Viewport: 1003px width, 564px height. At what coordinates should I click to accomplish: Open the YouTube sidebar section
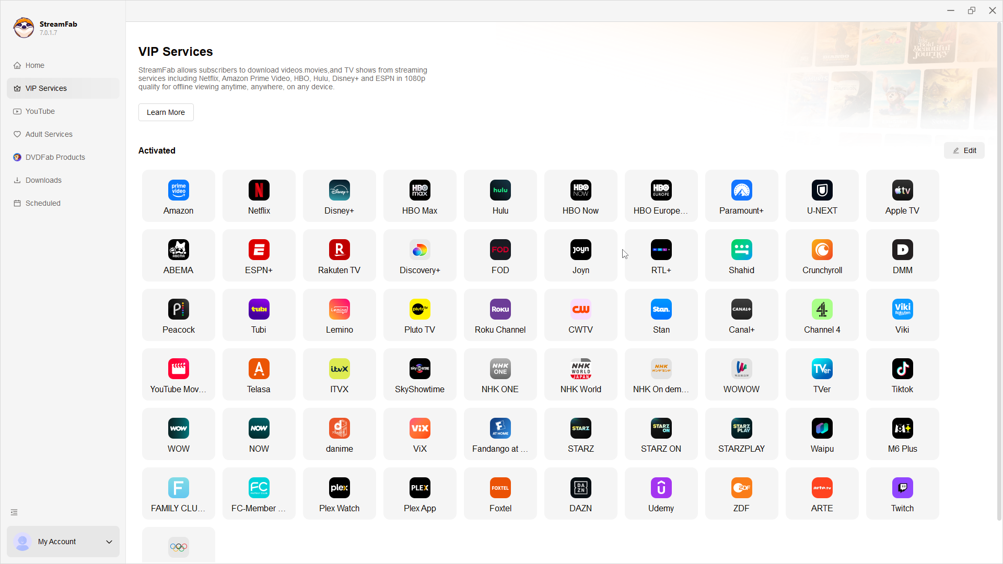click(63, 111)
